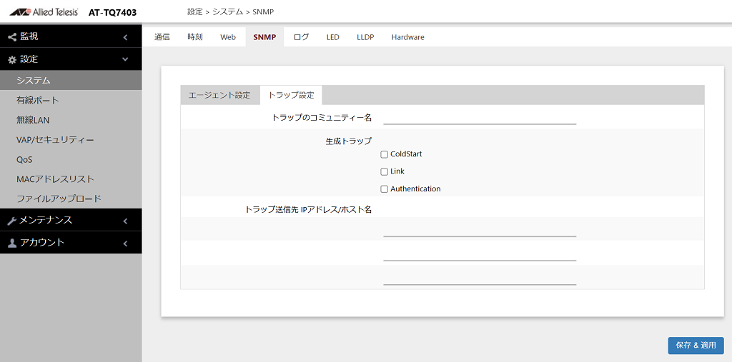
Task: Collapse the 設定 menu chevron
Action: pyautogui.click(x=125, y=59)
